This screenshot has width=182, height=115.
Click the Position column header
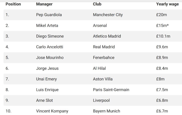13,4
